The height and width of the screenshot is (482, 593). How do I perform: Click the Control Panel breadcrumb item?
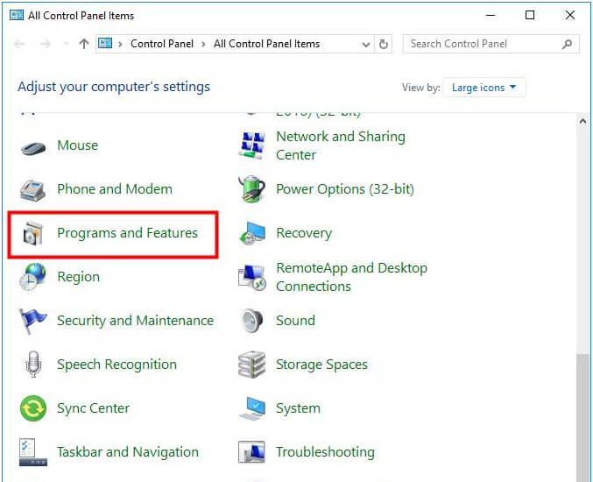click(162, 44)
